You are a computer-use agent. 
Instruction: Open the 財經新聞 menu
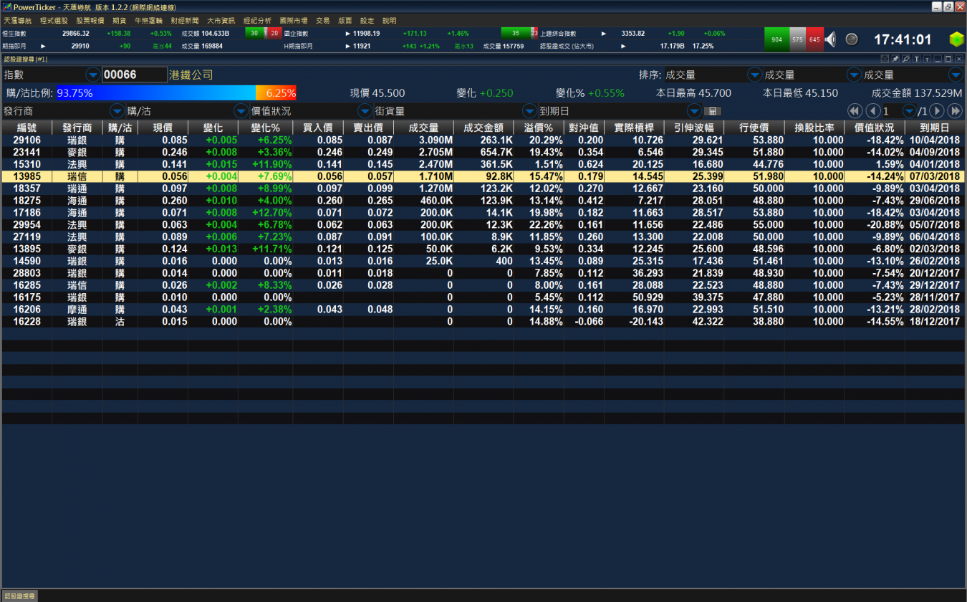(x=185, y=21)
